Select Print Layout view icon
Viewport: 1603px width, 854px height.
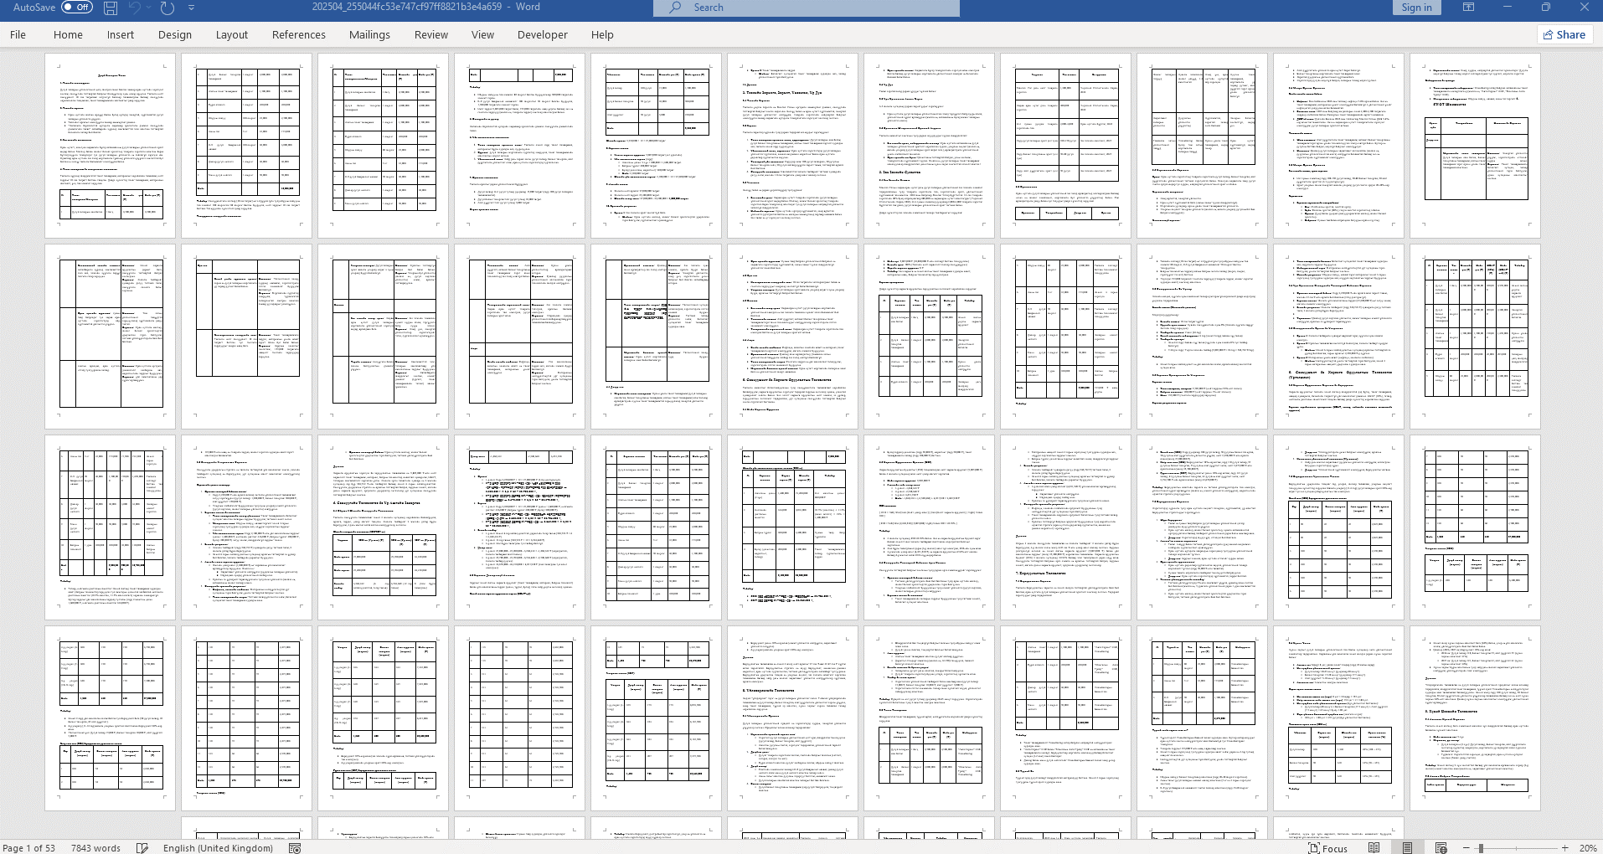click(1408, 847)
